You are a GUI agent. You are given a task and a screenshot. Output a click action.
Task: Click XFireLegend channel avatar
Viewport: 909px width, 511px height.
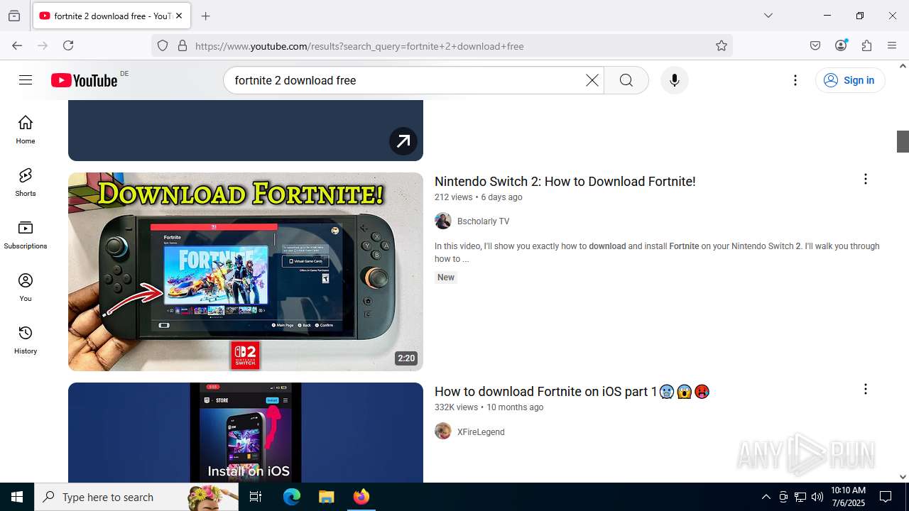click(x=443, y=431)
